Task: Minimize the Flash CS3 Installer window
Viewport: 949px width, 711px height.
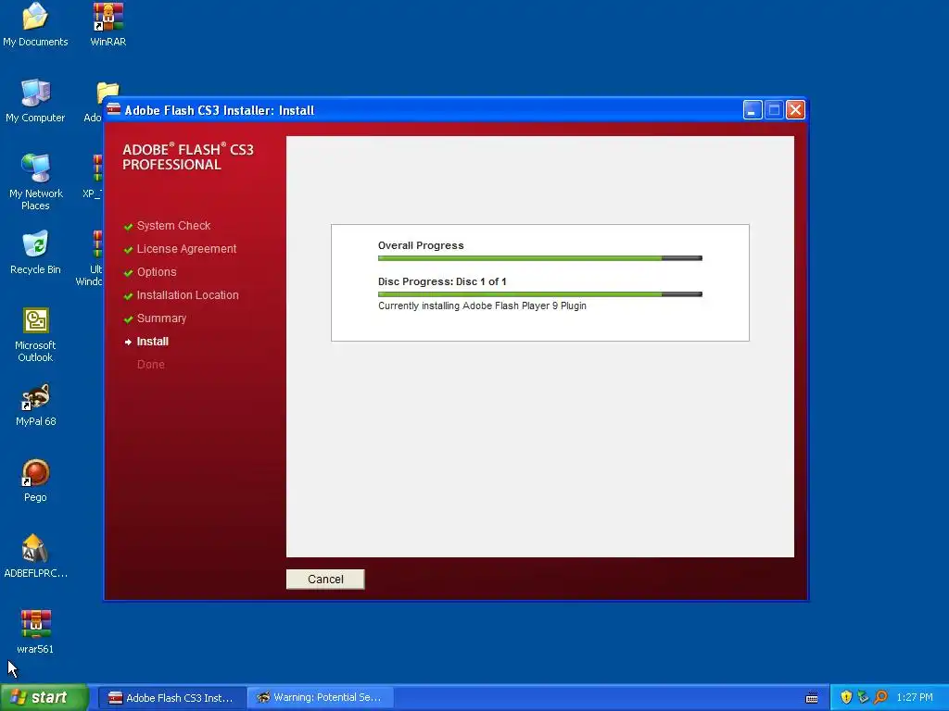Action: [x=753, y=110]
